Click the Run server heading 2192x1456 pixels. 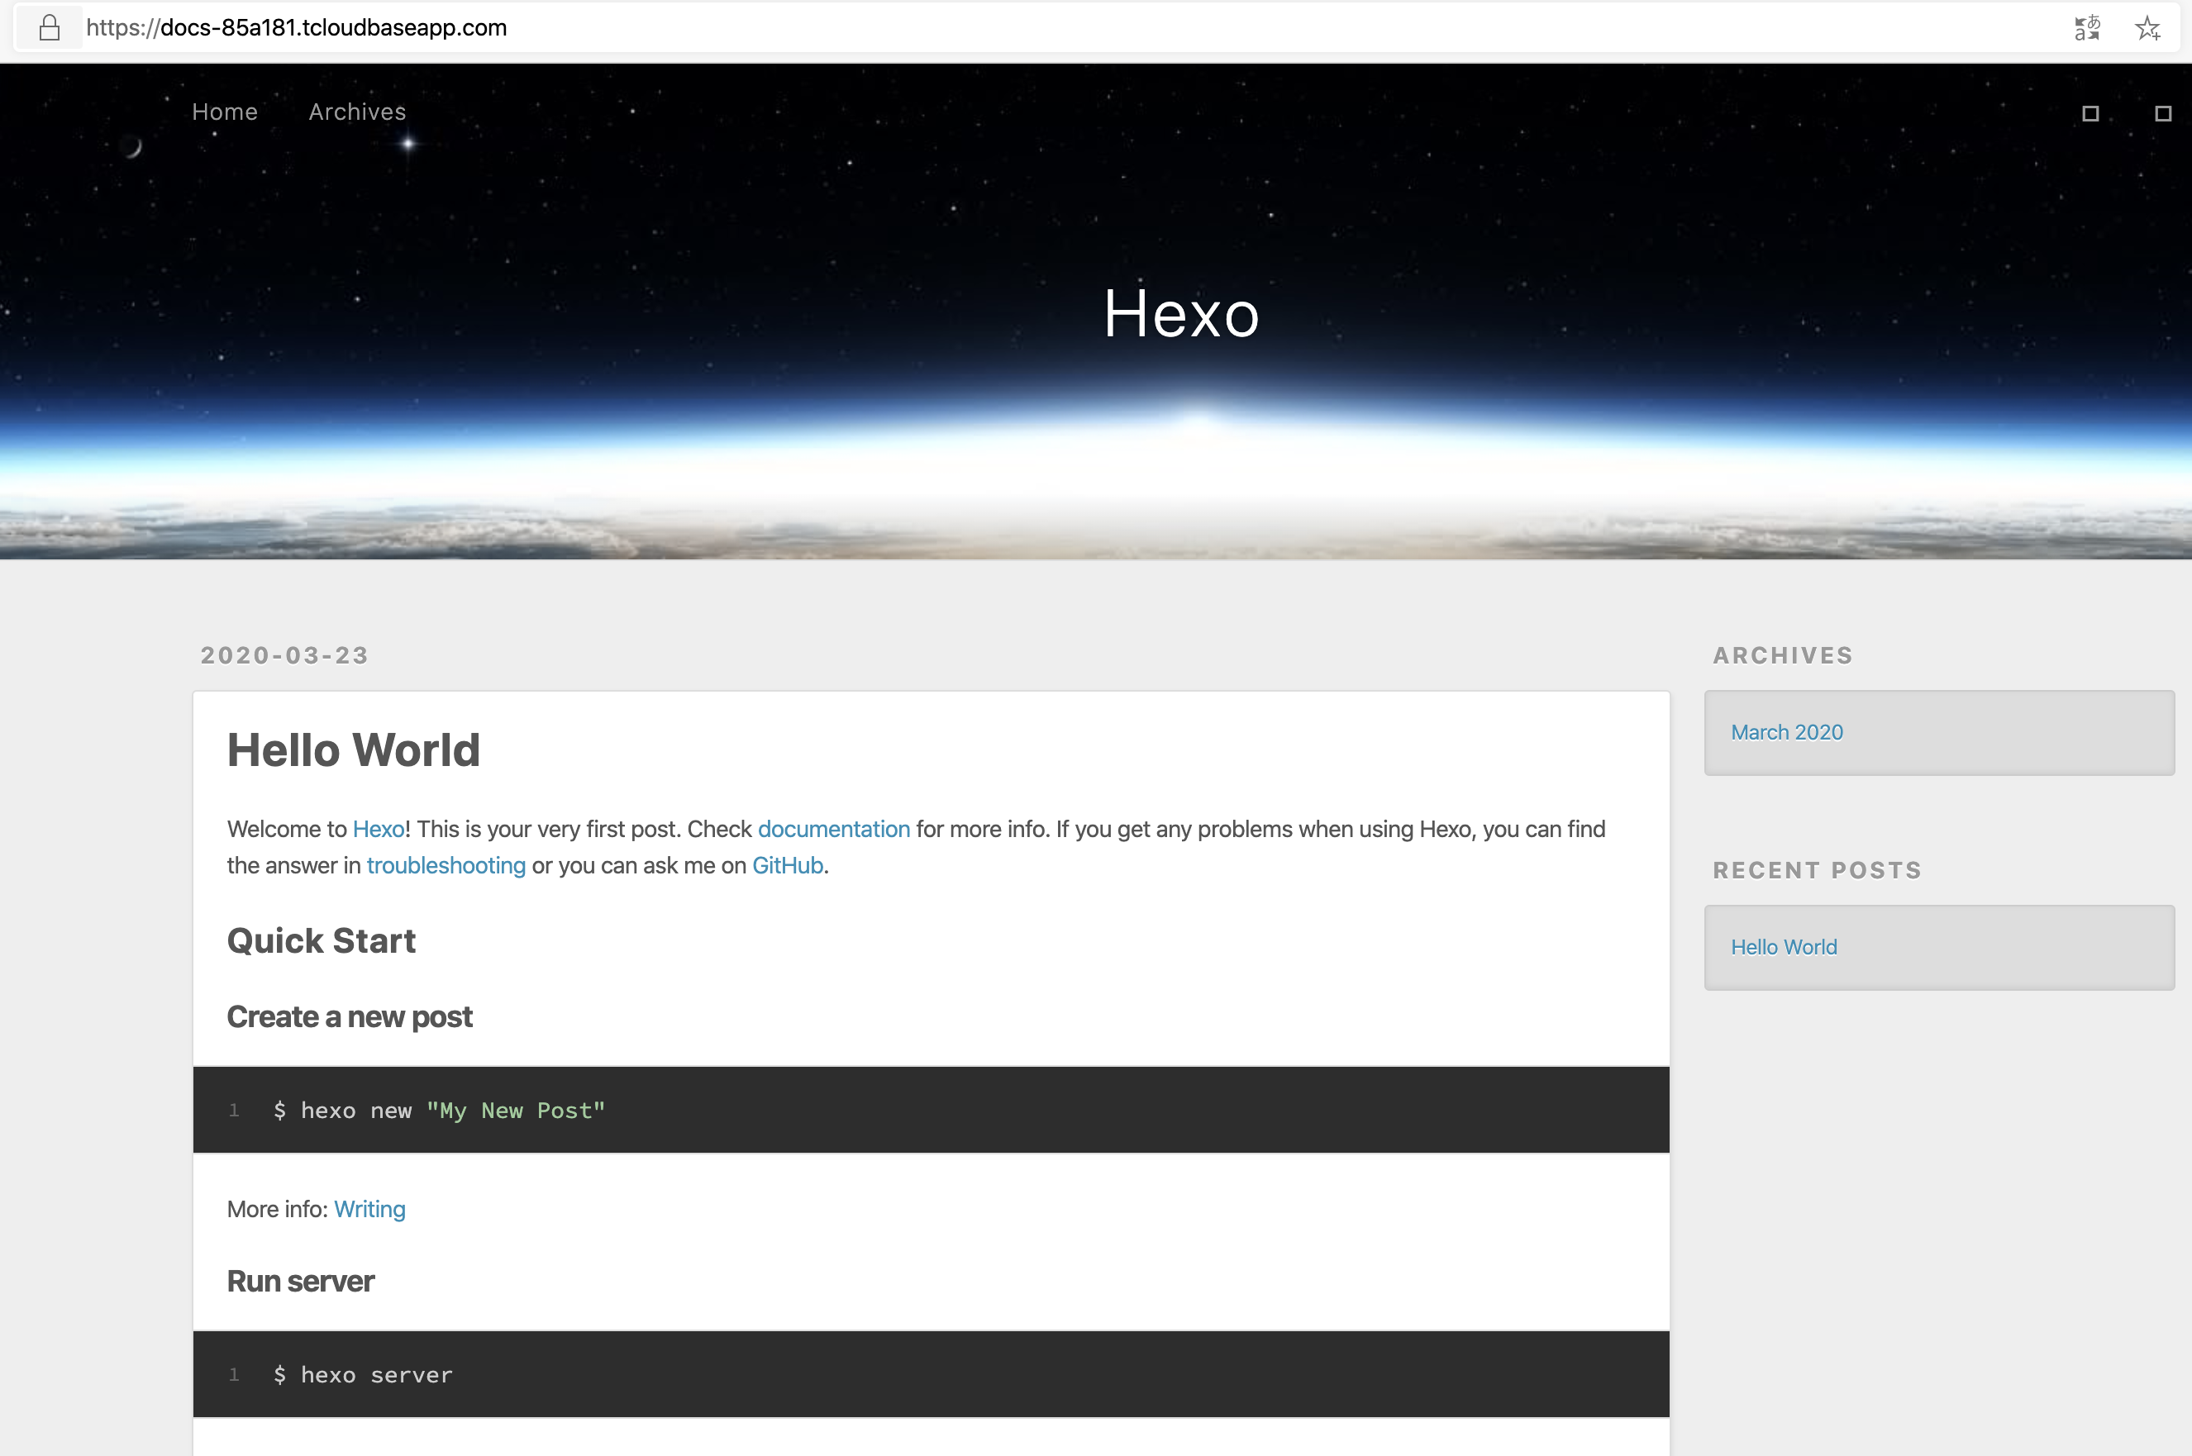(301, 1282)
